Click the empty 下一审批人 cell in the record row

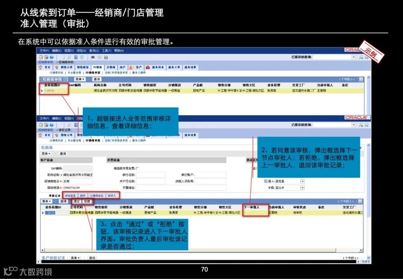coord(255,213)
